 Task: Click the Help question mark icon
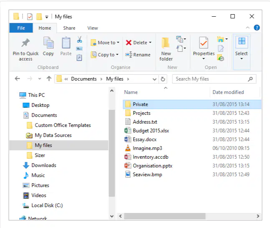pos(257,28)
